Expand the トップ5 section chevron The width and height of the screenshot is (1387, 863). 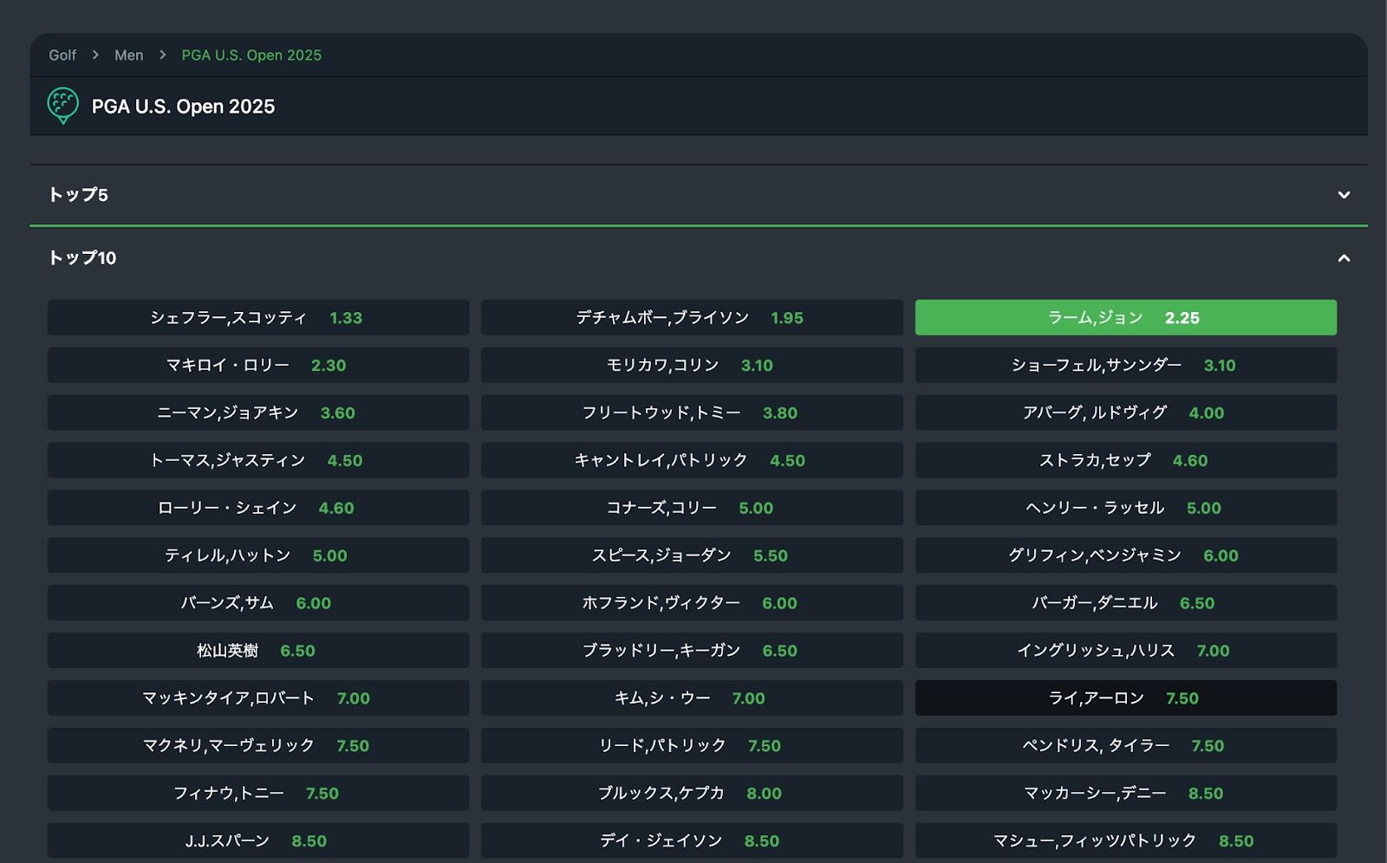click(1344, 195)
